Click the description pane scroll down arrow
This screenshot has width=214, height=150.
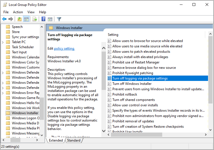pos(104,131)
